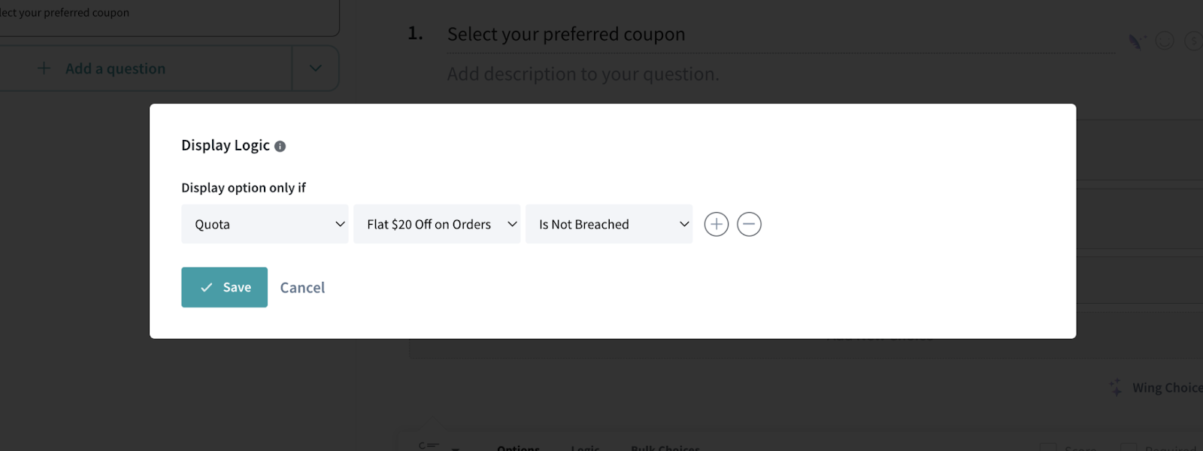Screen dimensions: 1203x451
Task: Toggle the Score checkbox
Action: click(1048, 448)
